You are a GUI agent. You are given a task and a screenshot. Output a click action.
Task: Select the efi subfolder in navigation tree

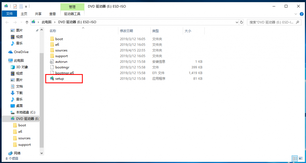(x=20, y=132)
